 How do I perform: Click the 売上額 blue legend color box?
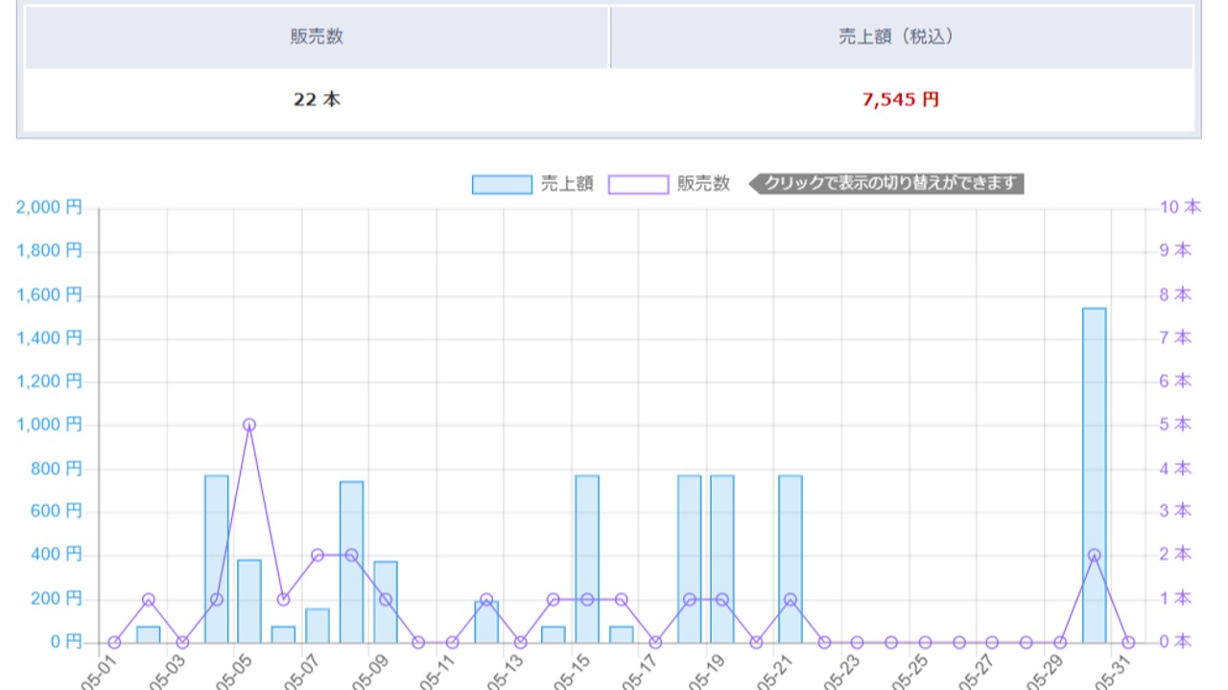point(502,184)
